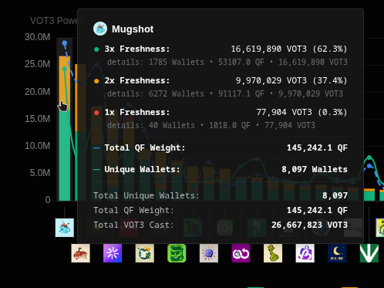Select the purple starburst app icon
The image size is (384, 288).
[x=113, y=253]
